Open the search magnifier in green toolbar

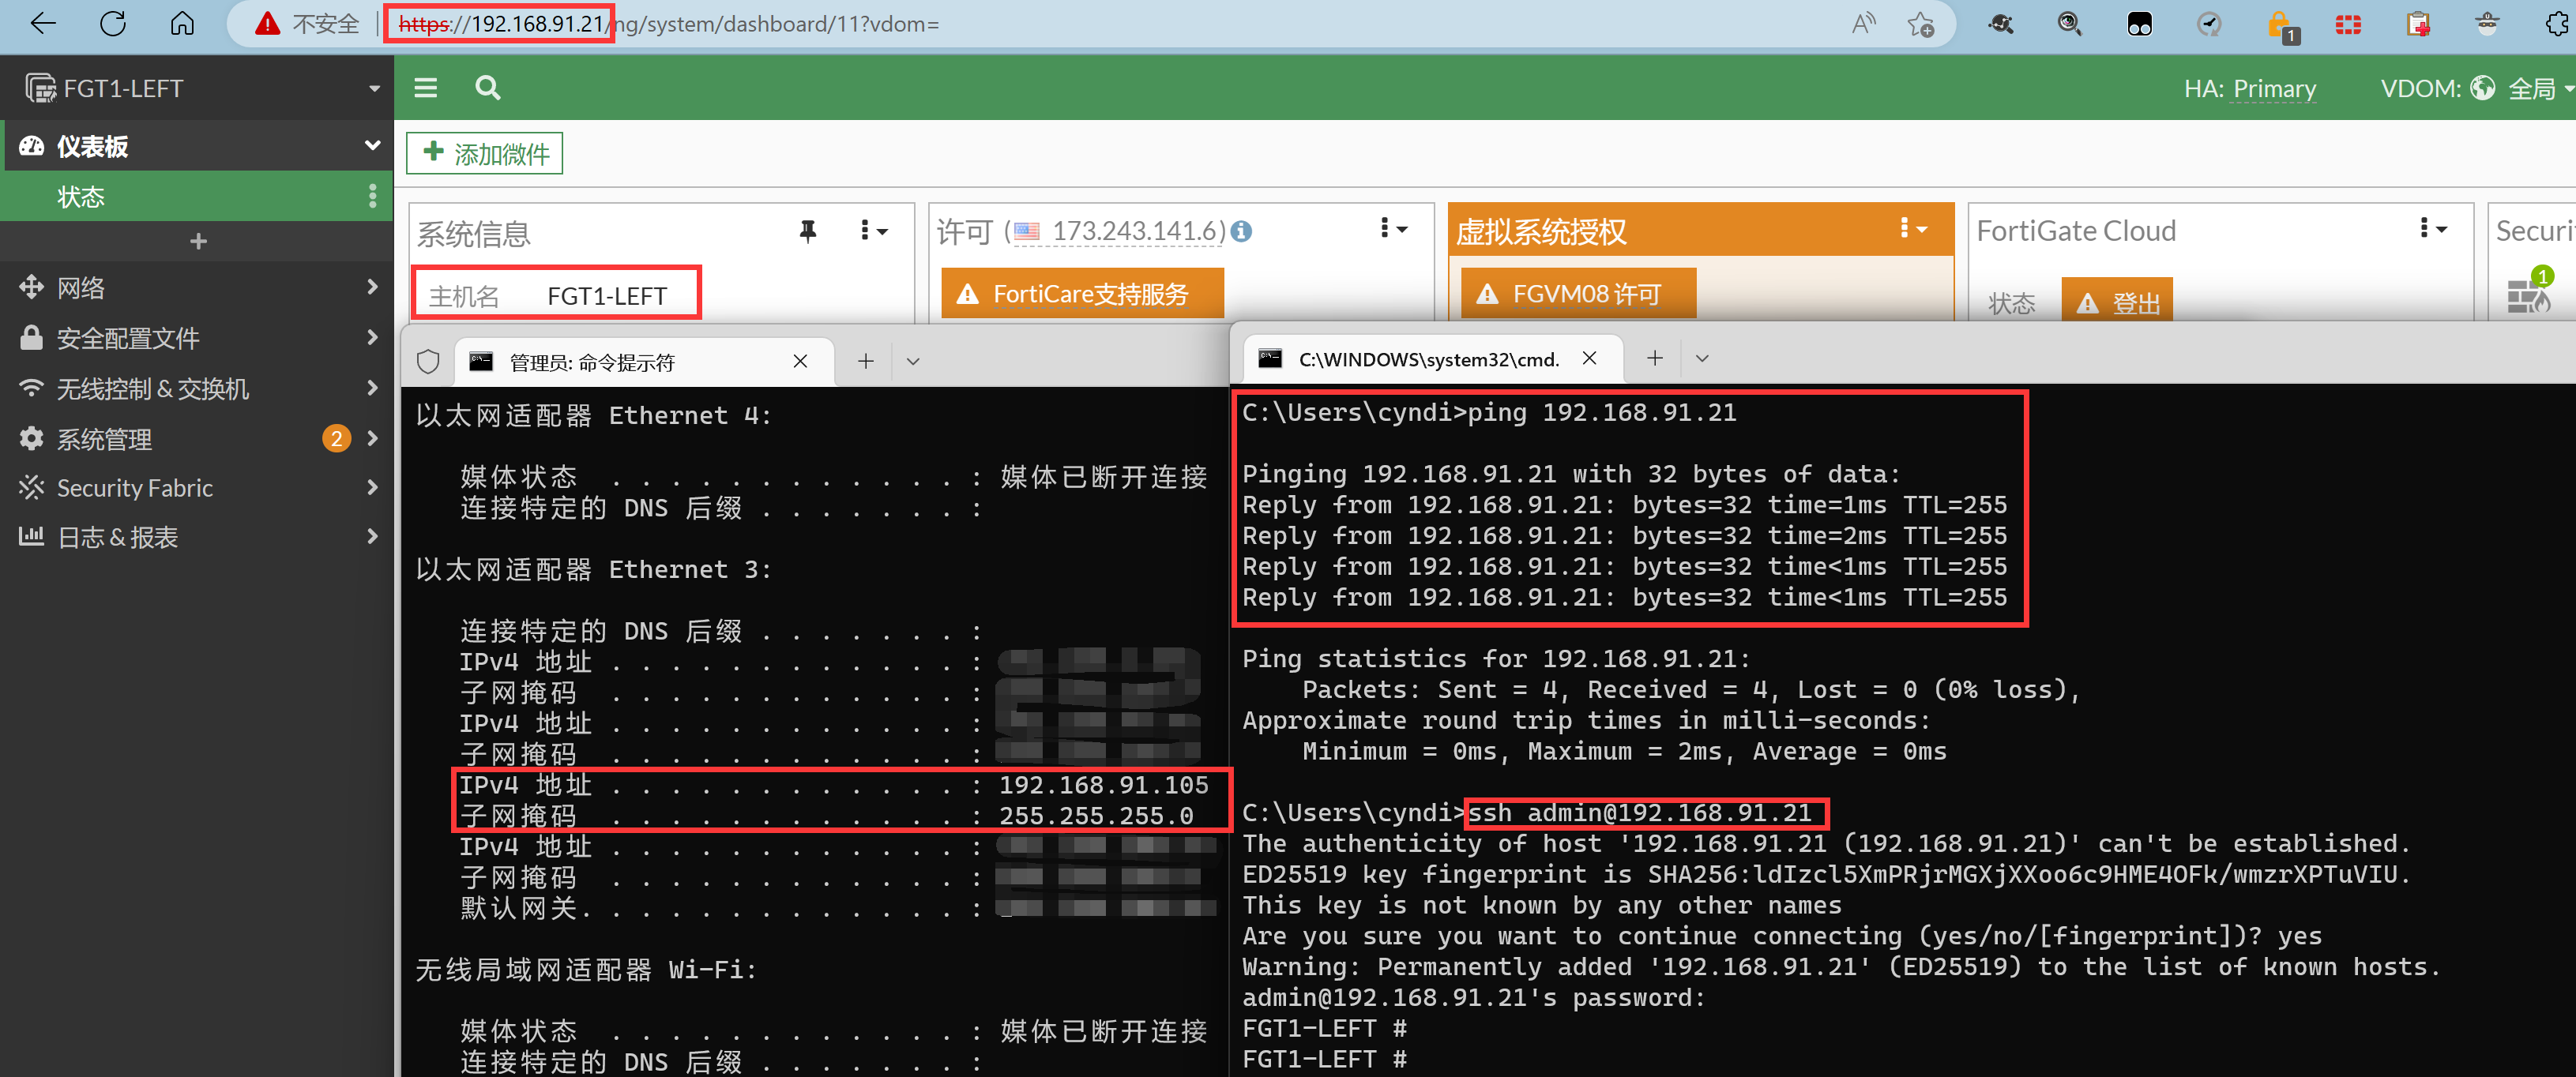tap(487, 88)
